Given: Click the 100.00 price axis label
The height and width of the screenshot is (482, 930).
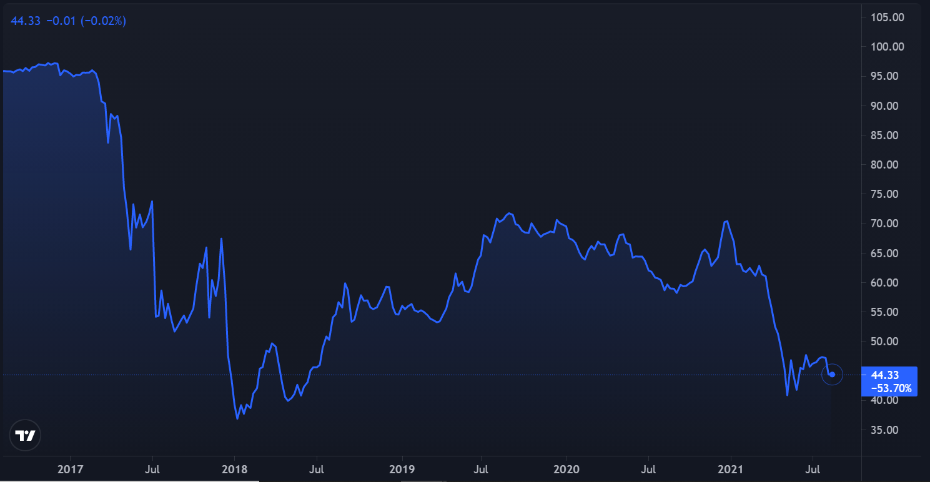Looking at the screenshot, I should (888, 47).
